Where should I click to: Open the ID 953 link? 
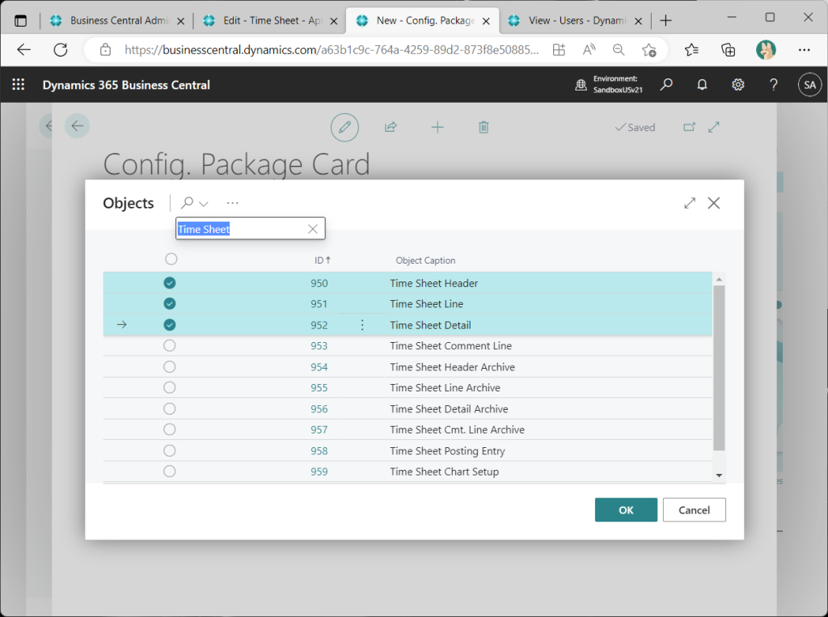tap(319, 346)
